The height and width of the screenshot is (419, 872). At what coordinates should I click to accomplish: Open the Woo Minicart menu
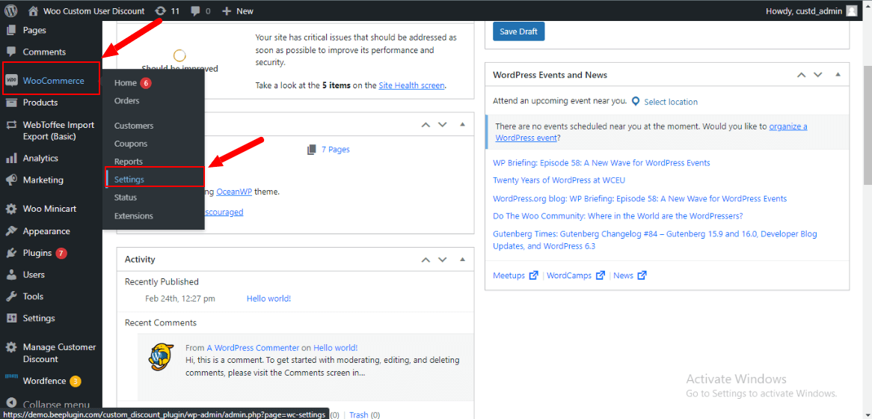[x=51, y=209]
